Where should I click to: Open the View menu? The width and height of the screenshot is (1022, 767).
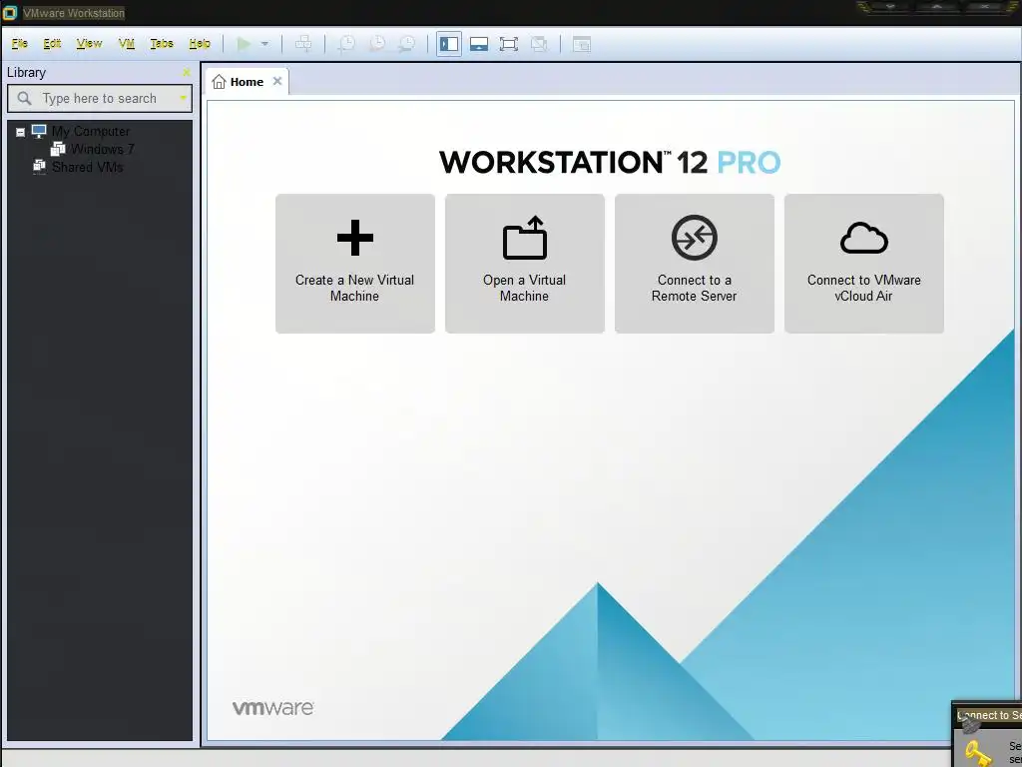[89, 44]
